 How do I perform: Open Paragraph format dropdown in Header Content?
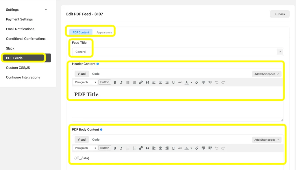pyautogui.click(x=85, y=82)
